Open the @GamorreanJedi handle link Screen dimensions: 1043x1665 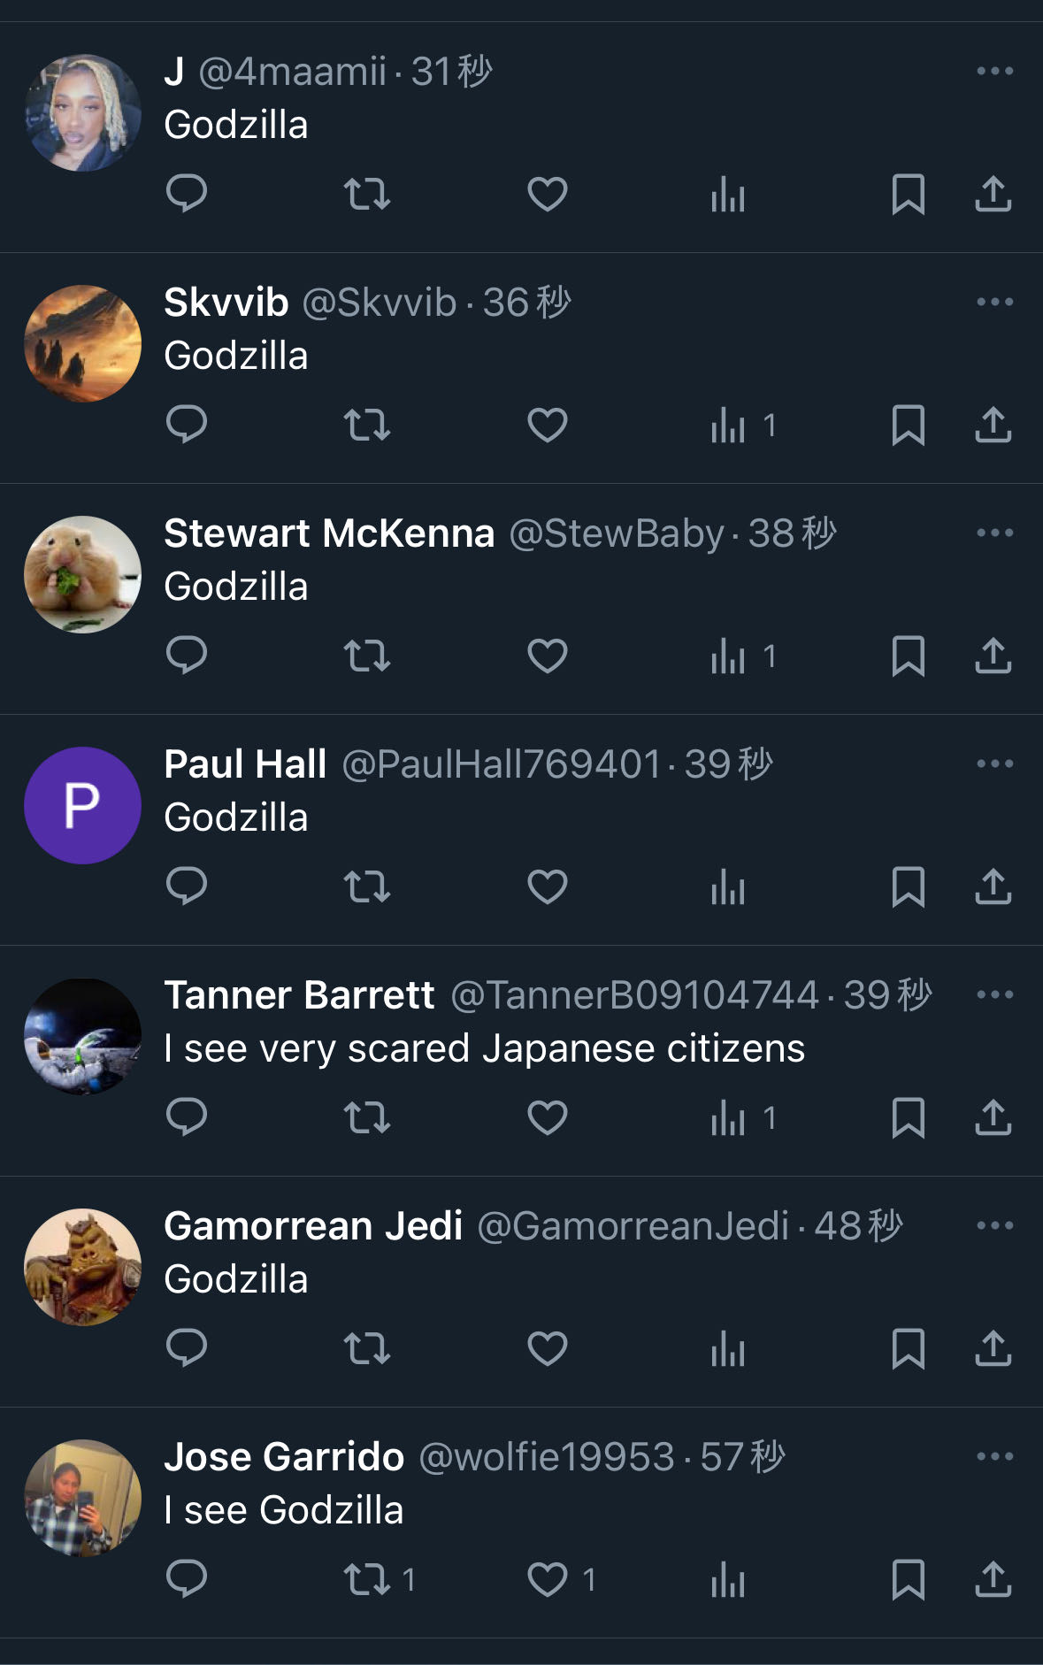coord(633,1226)
